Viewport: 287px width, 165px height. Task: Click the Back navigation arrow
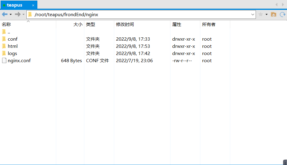tap(5, 14)
